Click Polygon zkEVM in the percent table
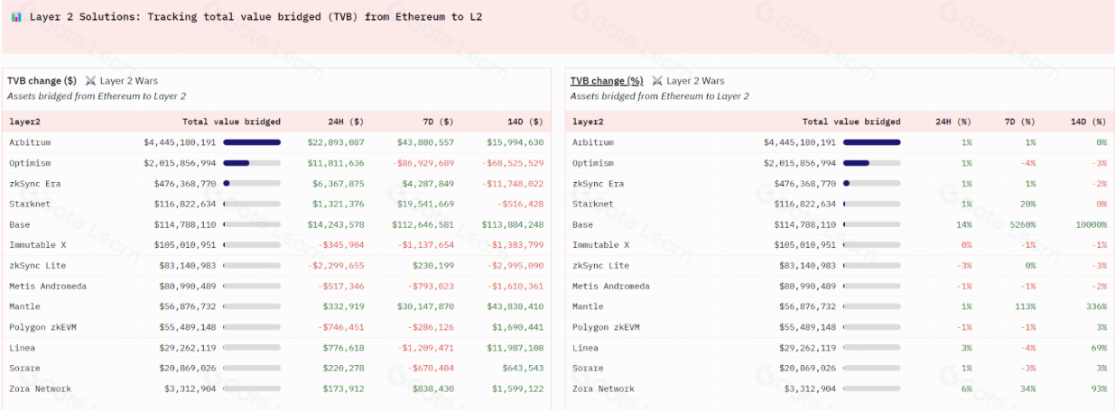 [603, 327]
